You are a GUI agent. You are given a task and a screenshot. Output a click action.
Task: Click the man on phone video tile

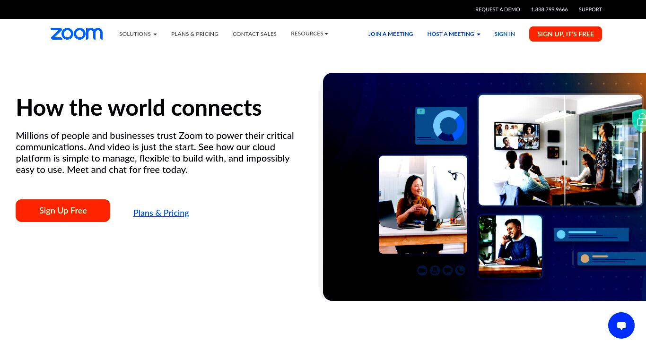coord(510,246)
